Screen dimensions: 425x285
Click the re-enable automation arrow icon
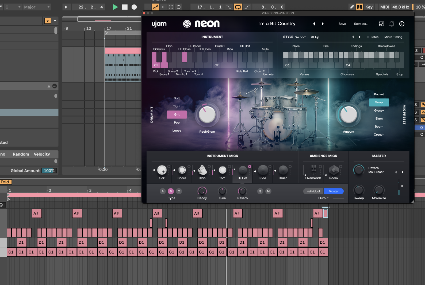click(163, 7)
